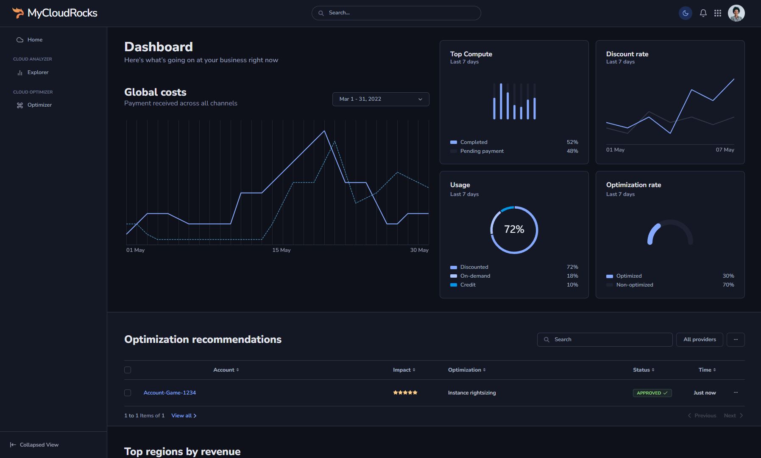Click Discounted legend swatch
The image size is (761, 458).
click(454, 268)
